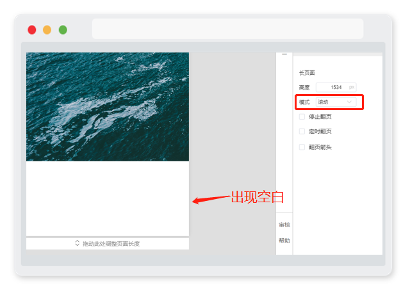The image size is (410, 288).
Task: Click the 拖动此处调整页面长度 handle bar
Action: [108, 244]
